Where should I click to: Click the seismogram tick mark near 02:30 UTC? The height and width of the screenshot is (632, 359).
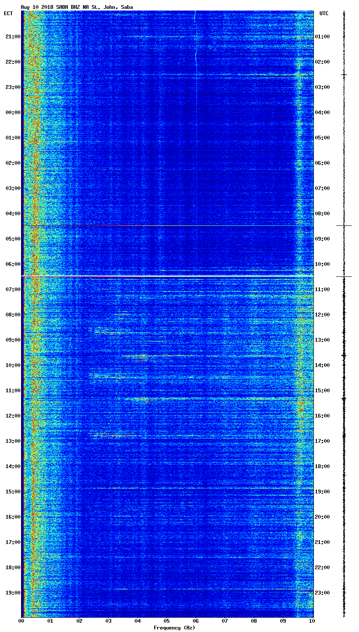344,75
